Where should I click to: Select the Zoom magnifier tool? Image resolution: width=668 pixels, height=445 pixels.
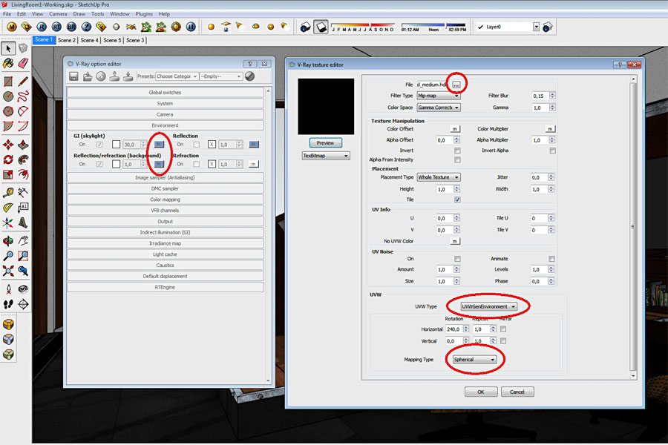point(8,256)
